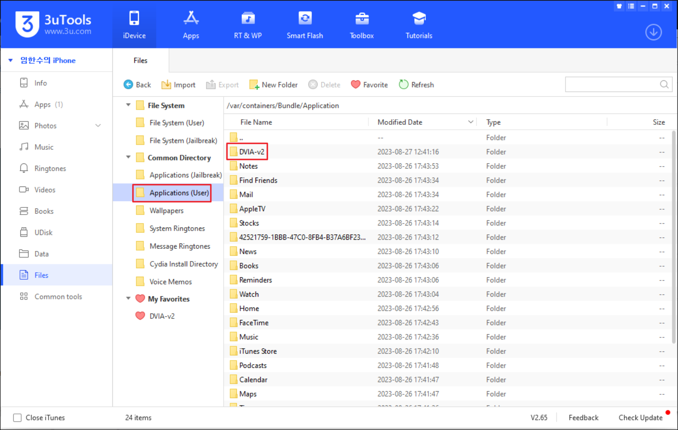Click Check Update
This screenshot has width=678, height=430.
pos(640,418)
